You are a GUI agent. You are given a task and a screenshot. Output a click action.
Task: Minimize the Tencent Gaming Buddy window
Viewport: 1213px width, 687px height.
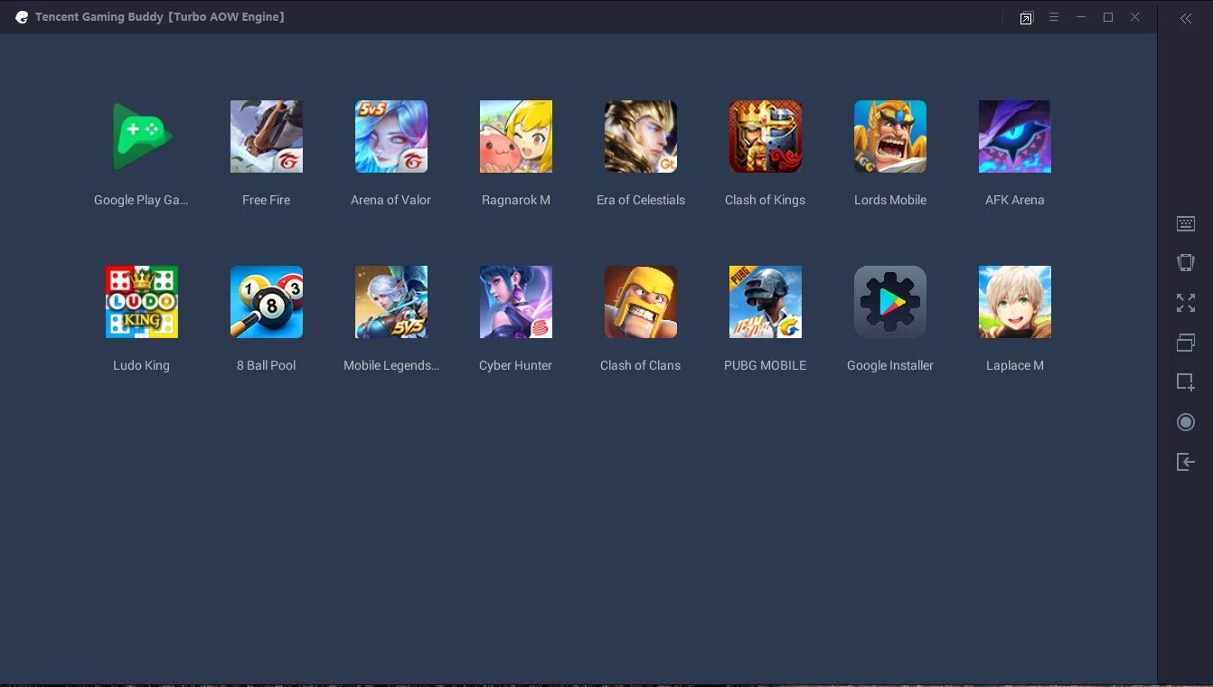coord(1081,17)
